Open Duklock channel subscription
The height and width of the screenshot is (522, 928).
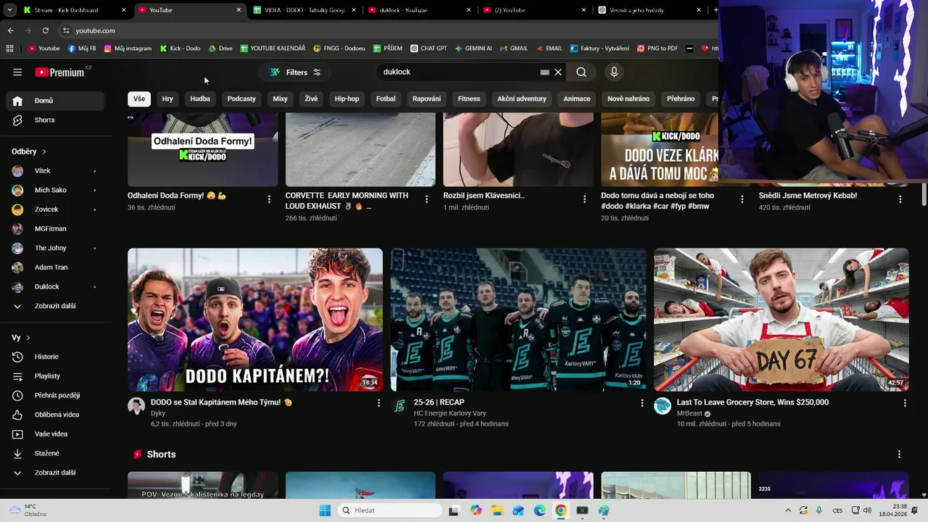[x=55, y=286]
